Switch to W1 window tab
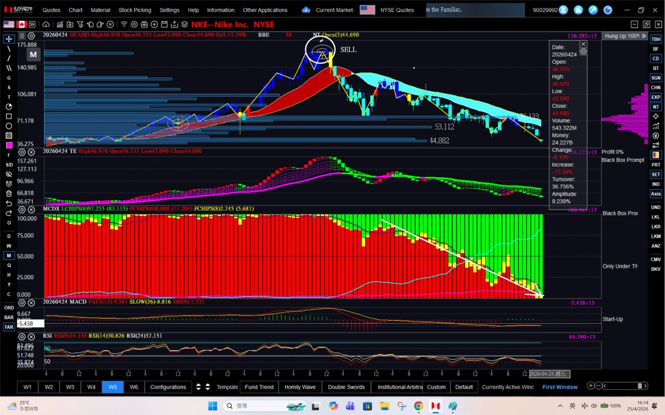 coord(28,387)
